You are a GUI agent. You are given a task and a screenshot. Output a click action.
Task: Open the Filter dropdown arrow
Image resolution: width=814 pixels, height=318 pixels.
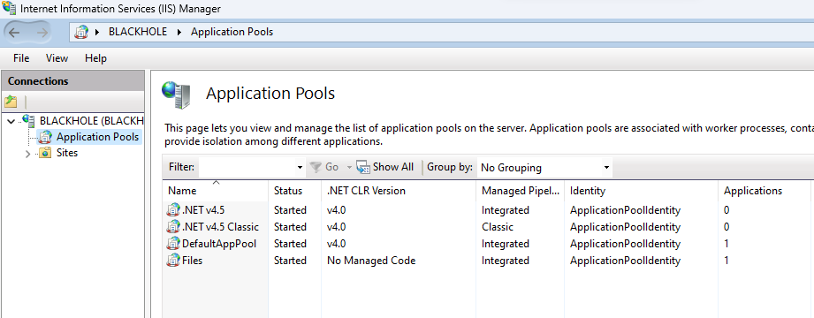(300, 168)
